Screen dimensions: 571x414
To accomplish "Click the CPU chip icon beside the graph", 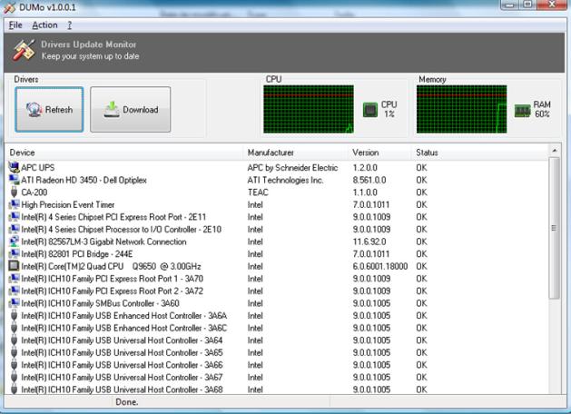I will point(370,110).
